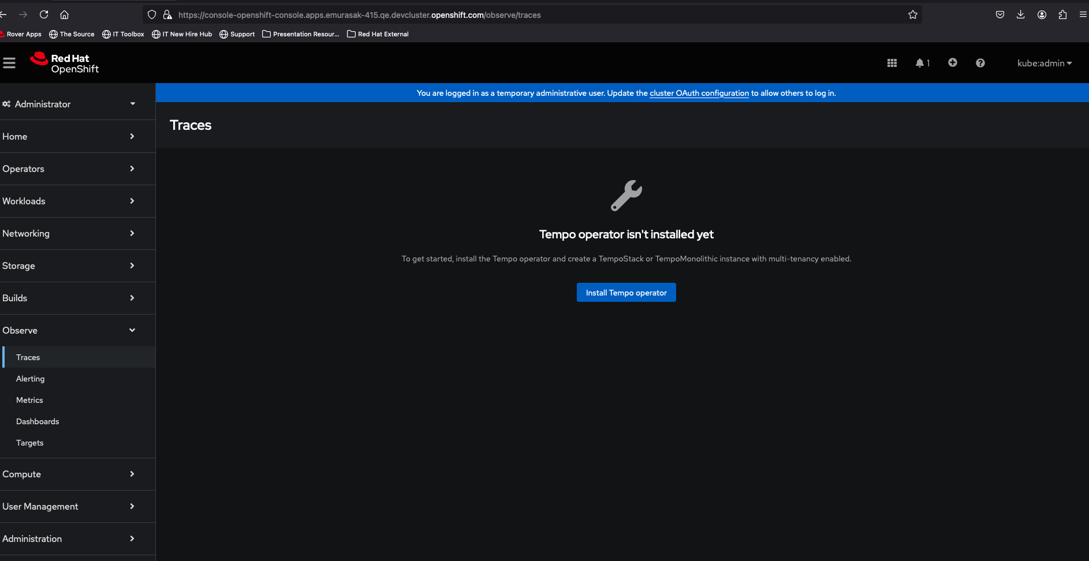
Task: Open the browser extensions icon
Action: 1062,14
